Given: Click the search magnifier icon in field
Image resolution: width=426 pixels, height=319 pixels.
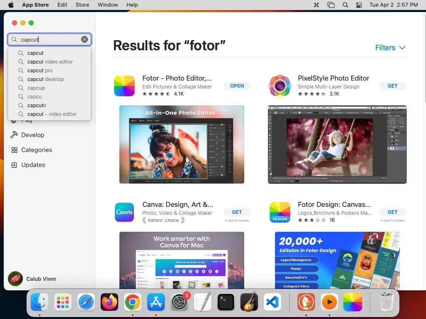Looking at the screenshot, I should tap(14, 39).
